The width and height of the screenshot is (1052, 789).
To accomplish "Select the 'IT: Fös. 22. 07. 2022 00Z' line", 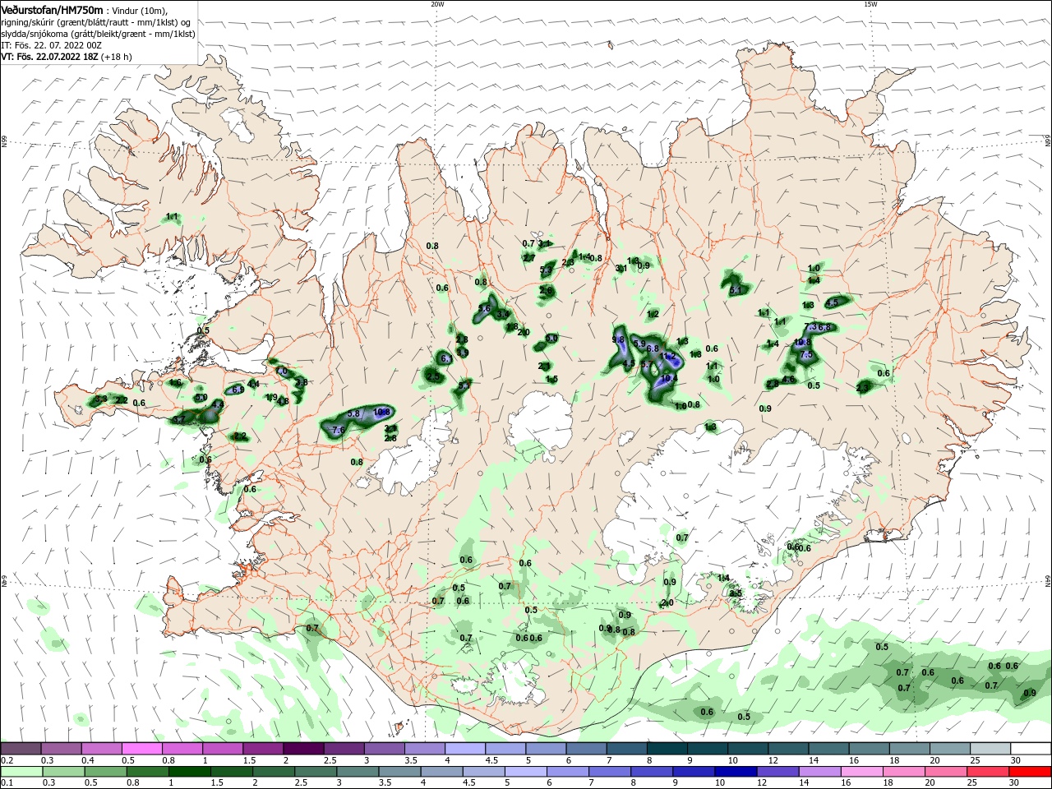I will 52,45.
